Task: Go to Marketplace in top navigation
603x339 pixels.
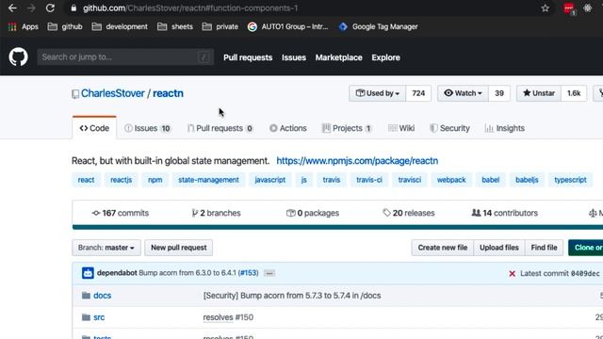Action: point(339,57)
